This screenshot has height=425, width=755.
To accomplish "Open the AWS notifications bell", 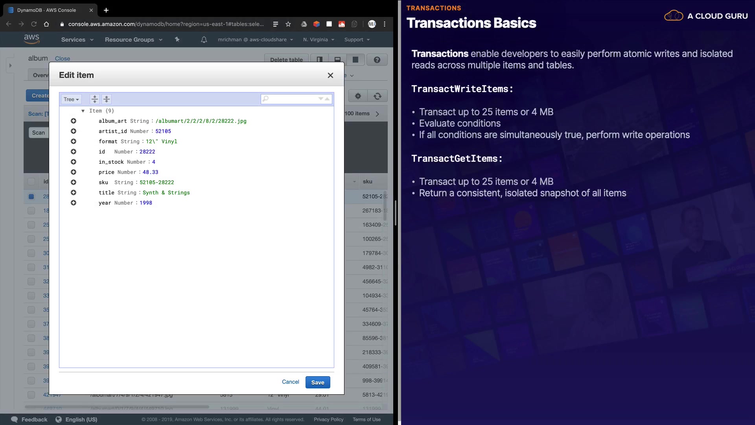I will (204, 40).
